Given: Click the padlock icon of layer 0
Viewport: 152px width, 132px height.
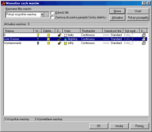Looking at the screenshot, I should (59, 35).
